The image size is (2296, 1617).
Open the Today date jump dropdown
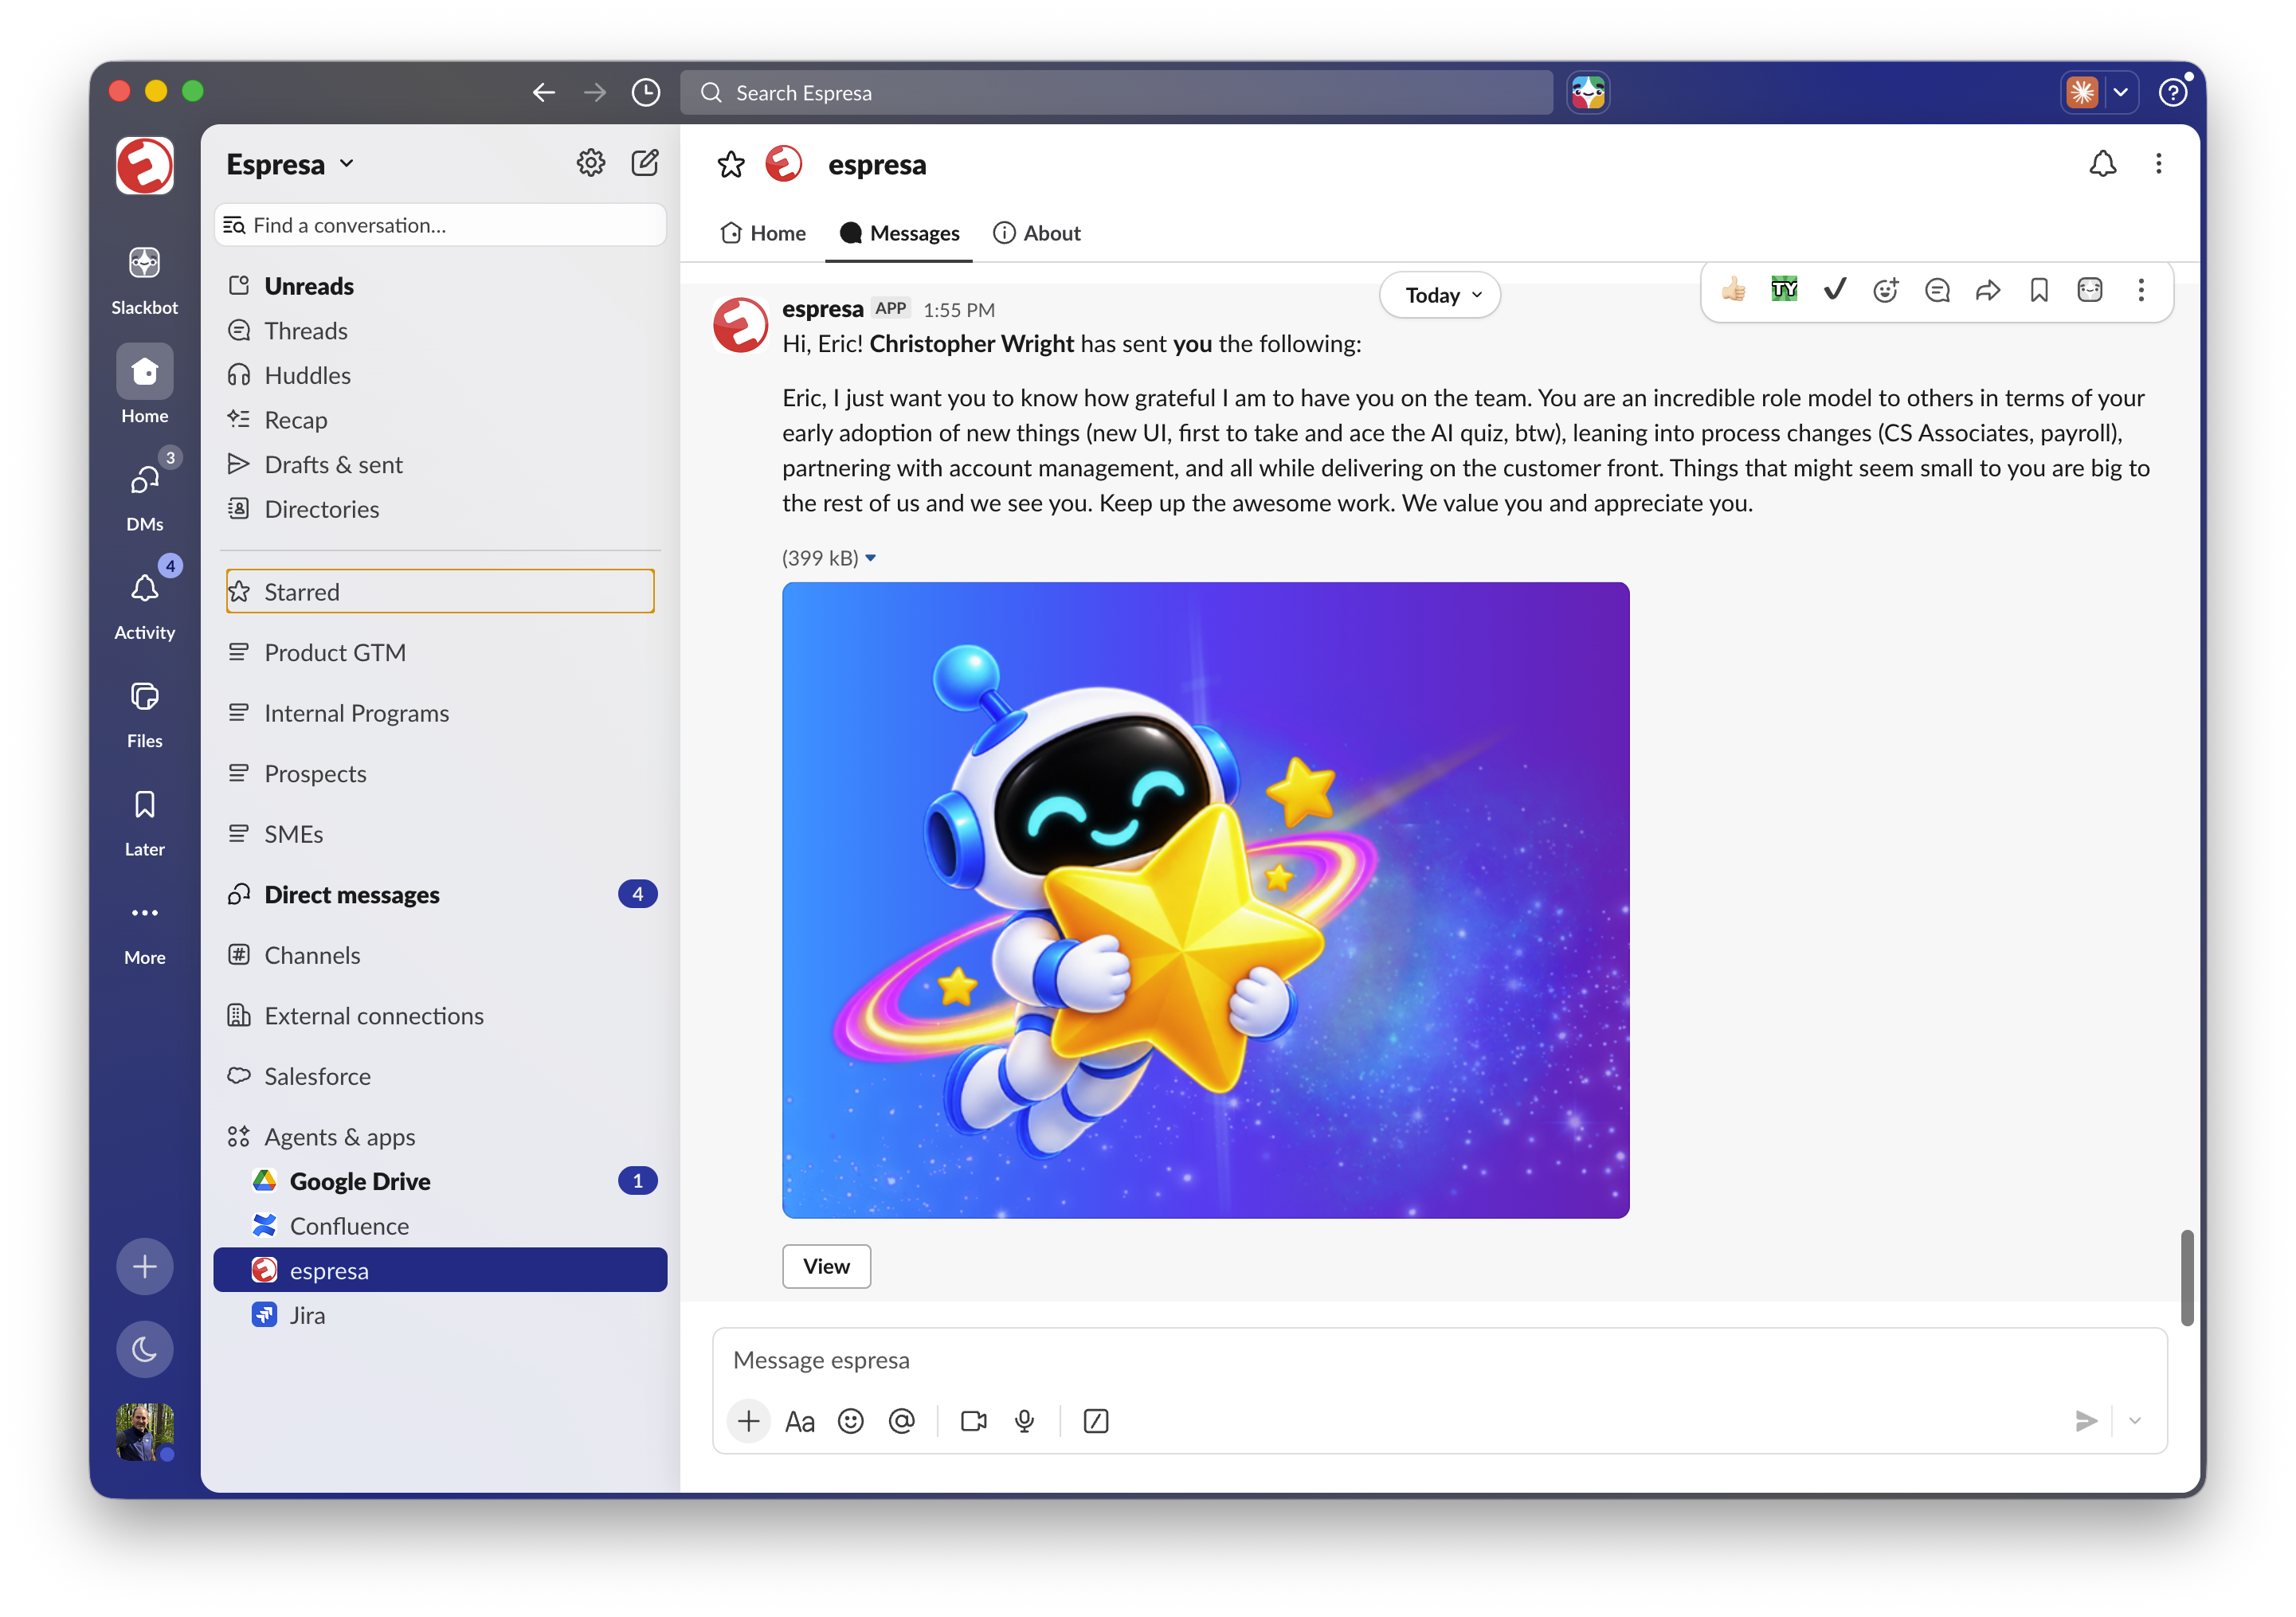tap(1440, 295)
